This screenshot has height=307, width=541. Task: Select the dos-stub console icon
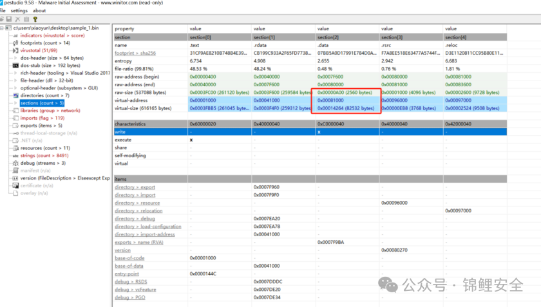coord(15,66)
